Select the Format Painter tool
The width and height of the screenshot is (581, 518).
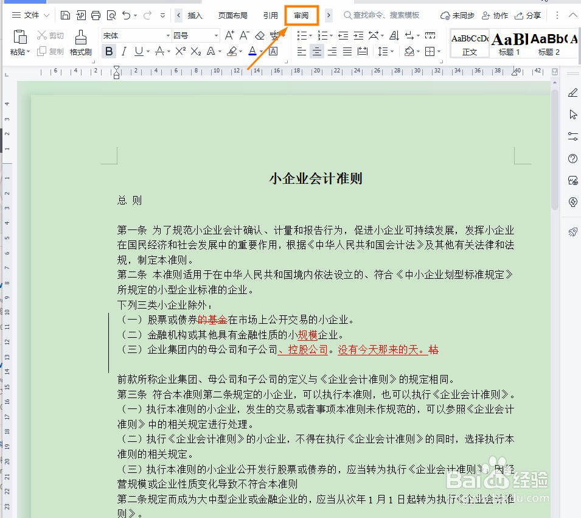[x=80, y=44]
